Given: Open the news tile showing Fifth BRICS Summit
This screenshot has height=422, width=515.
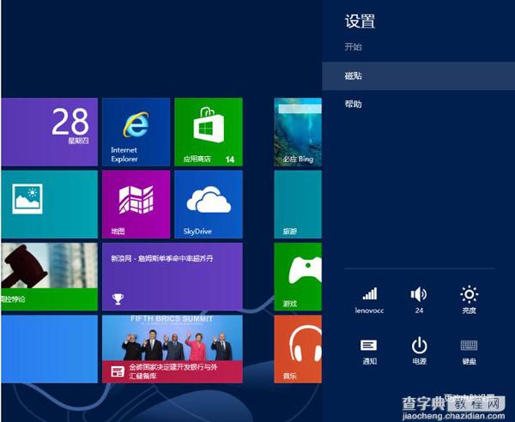Looking at the screenshot, I should pos(173,349).
